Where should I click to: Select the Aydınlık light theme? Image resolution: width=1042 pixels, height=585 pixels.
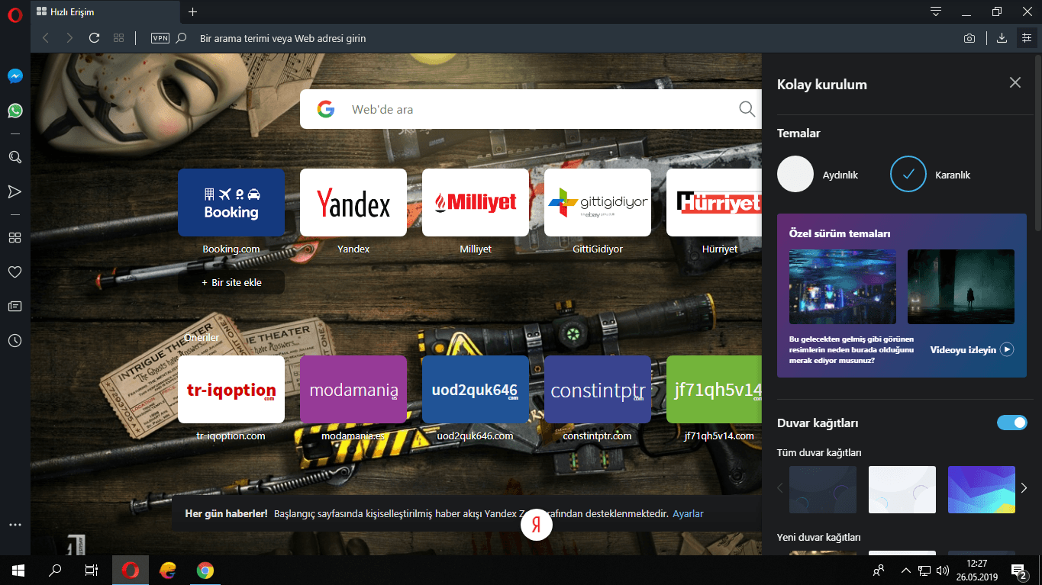pyautogui.click(x=795, y=175)
